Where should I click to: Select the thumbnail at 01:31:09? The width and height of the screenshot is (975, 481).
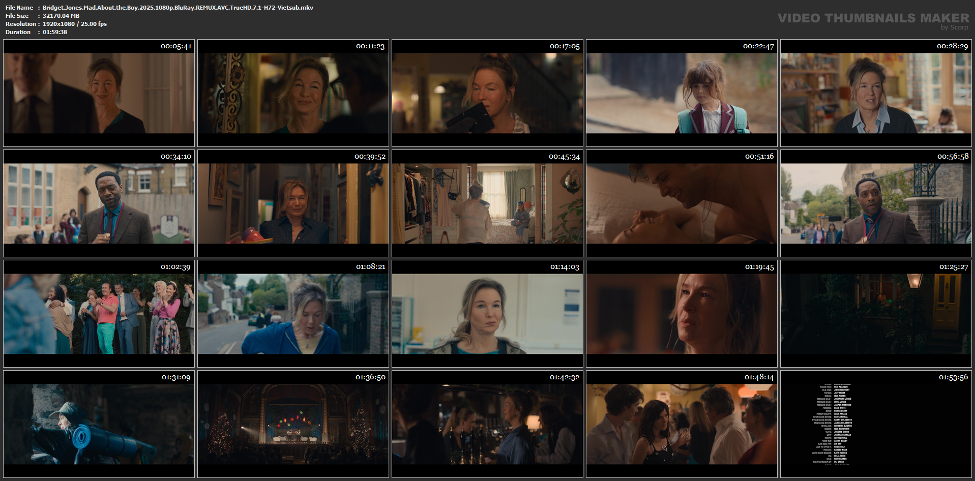point(99,424)
